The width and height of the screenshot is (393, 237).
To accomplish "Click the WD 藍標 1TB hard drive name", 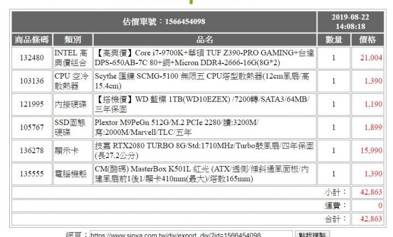I will [202, 104].
